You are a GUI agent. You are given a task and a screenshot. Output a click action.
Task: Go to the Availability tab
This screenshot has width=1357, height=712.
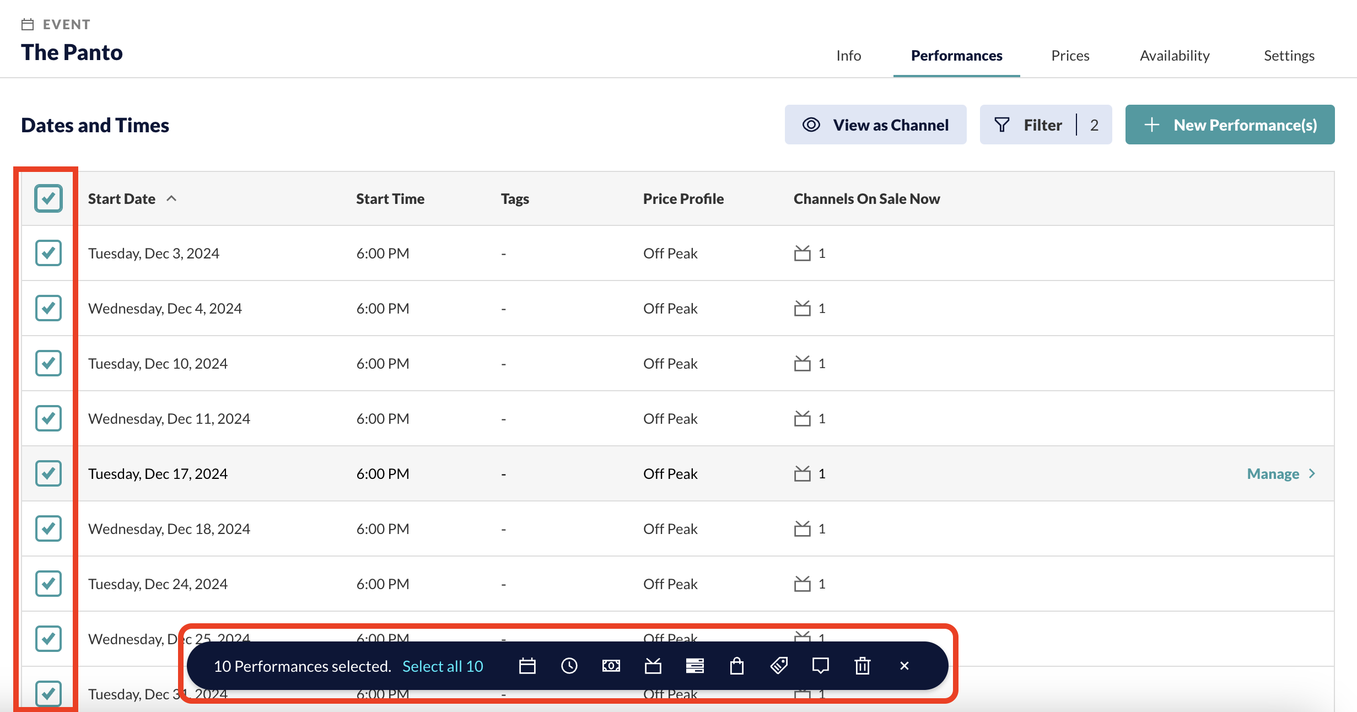point(1175,56)
